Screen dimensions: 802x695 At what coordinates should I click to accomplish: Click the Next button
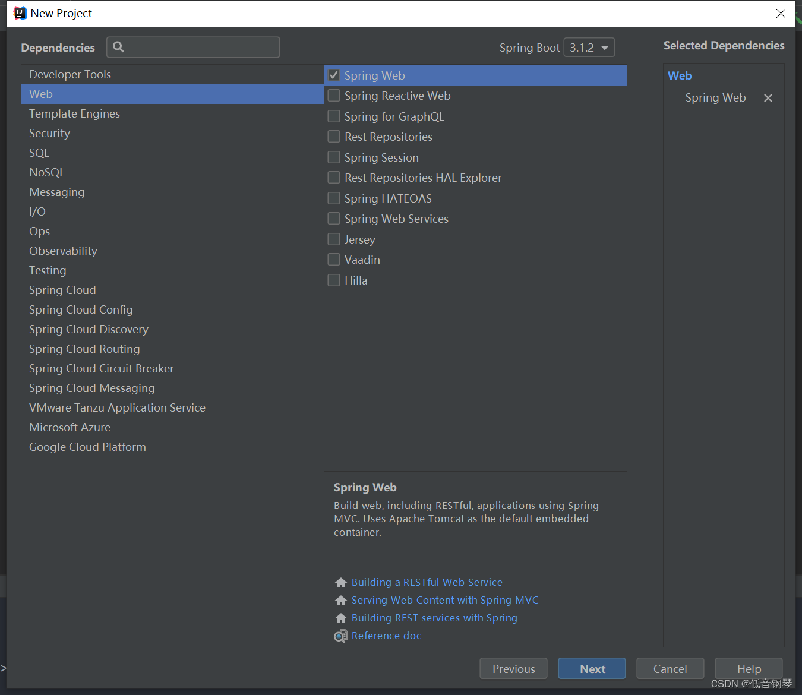pos(592,668)
